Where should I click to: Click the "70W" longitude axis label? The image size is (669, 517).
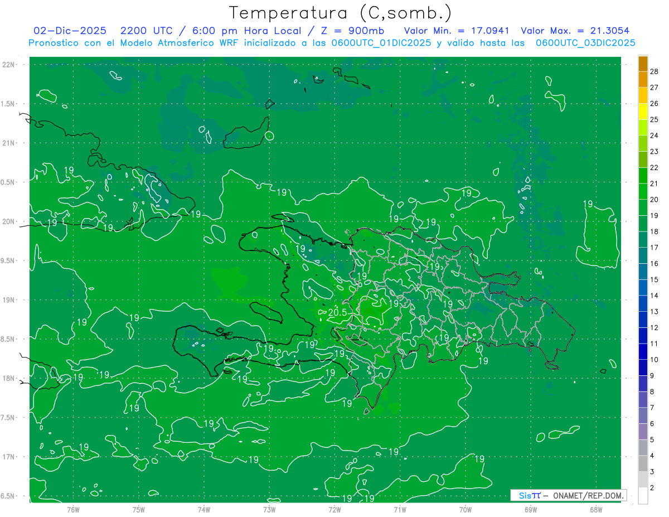pos(465,509)
